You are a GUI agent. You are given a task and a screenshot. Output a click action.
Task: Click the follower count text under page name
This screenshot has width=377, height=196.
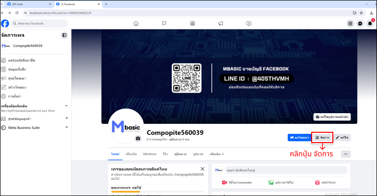pos(179,139)
